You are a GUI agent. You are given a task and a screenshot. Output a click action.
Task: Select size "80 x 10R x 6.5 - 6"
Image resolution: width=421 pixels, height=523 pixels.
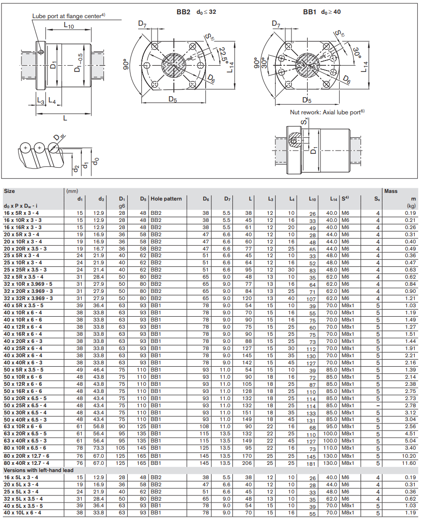point(25,448)
